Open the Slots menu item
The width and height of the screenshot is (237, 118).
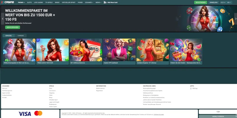pyautogui.click(x=29, y=2)
